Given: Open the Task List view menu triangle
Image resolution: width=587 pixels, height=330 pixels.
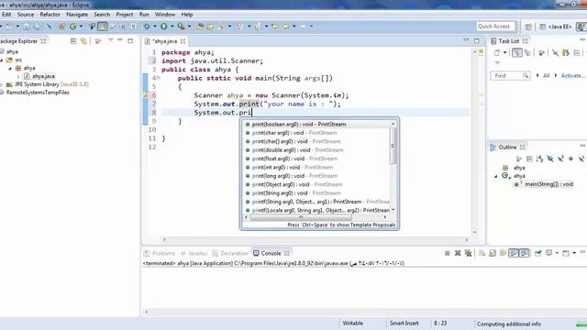Looking at the screenshot, I should click(497, 62).
